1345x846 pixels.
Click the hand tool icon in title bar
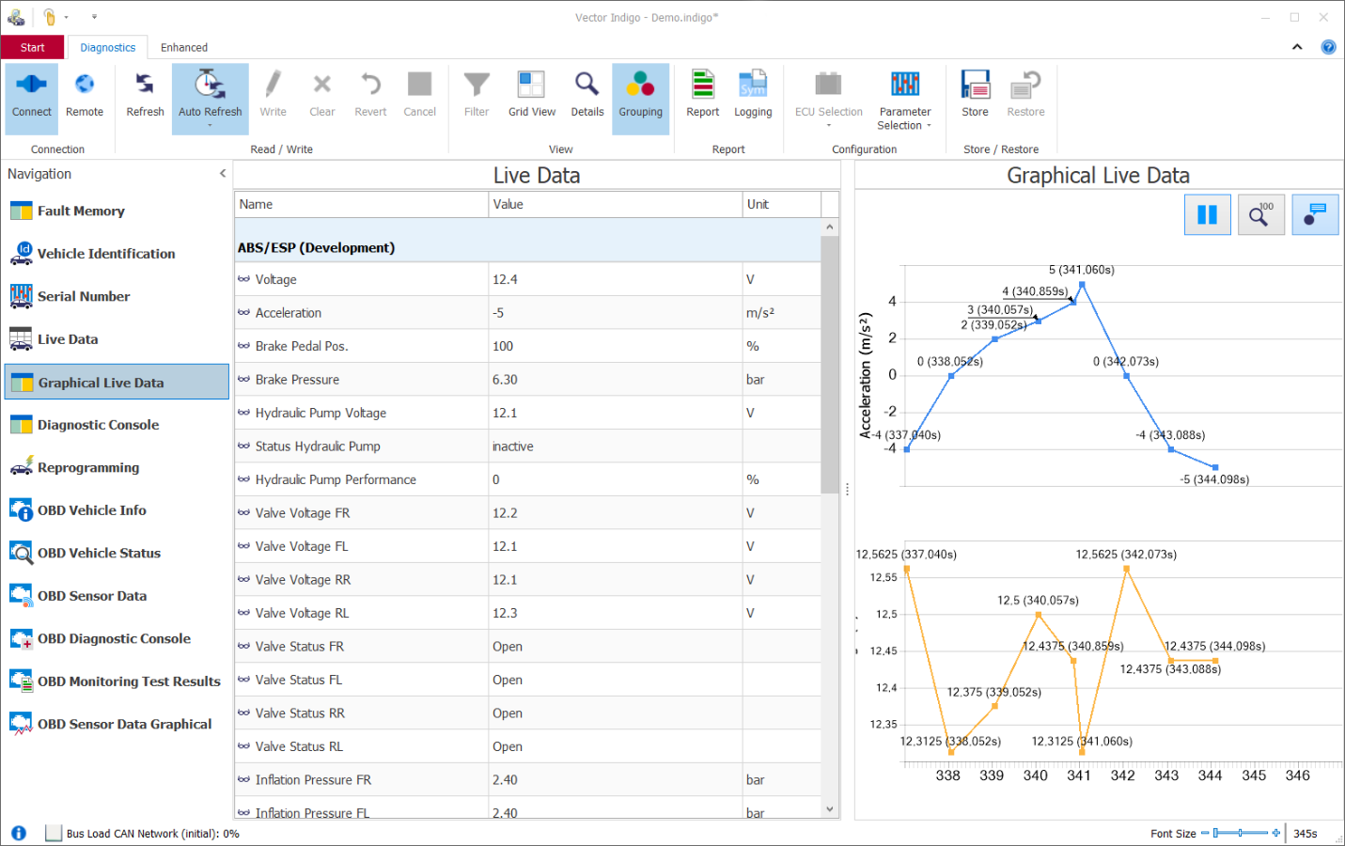coord(50,17)
